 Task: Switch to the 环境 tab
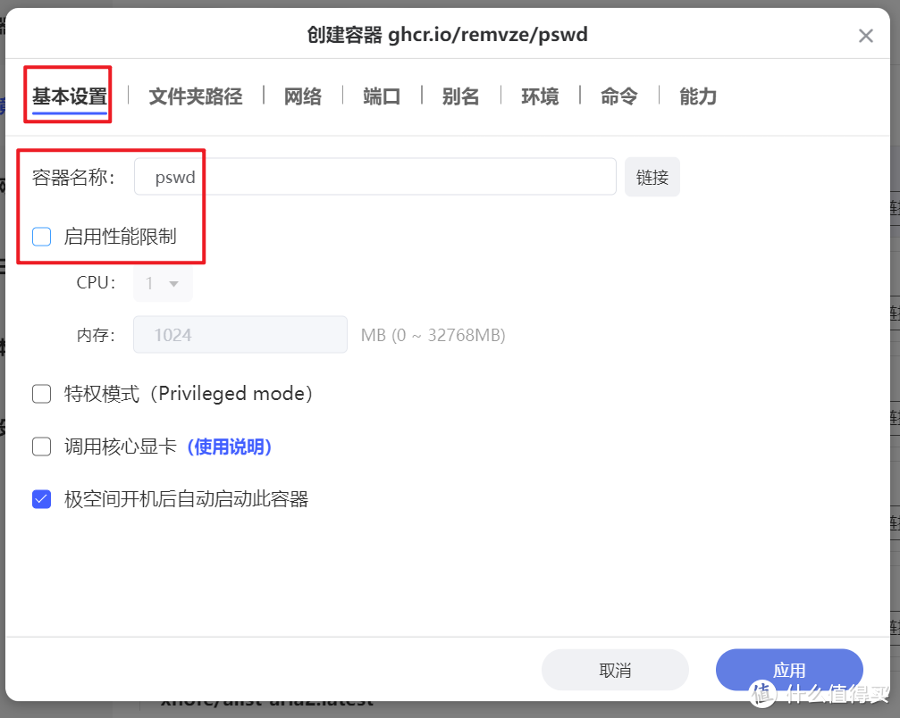click(539, 96)
